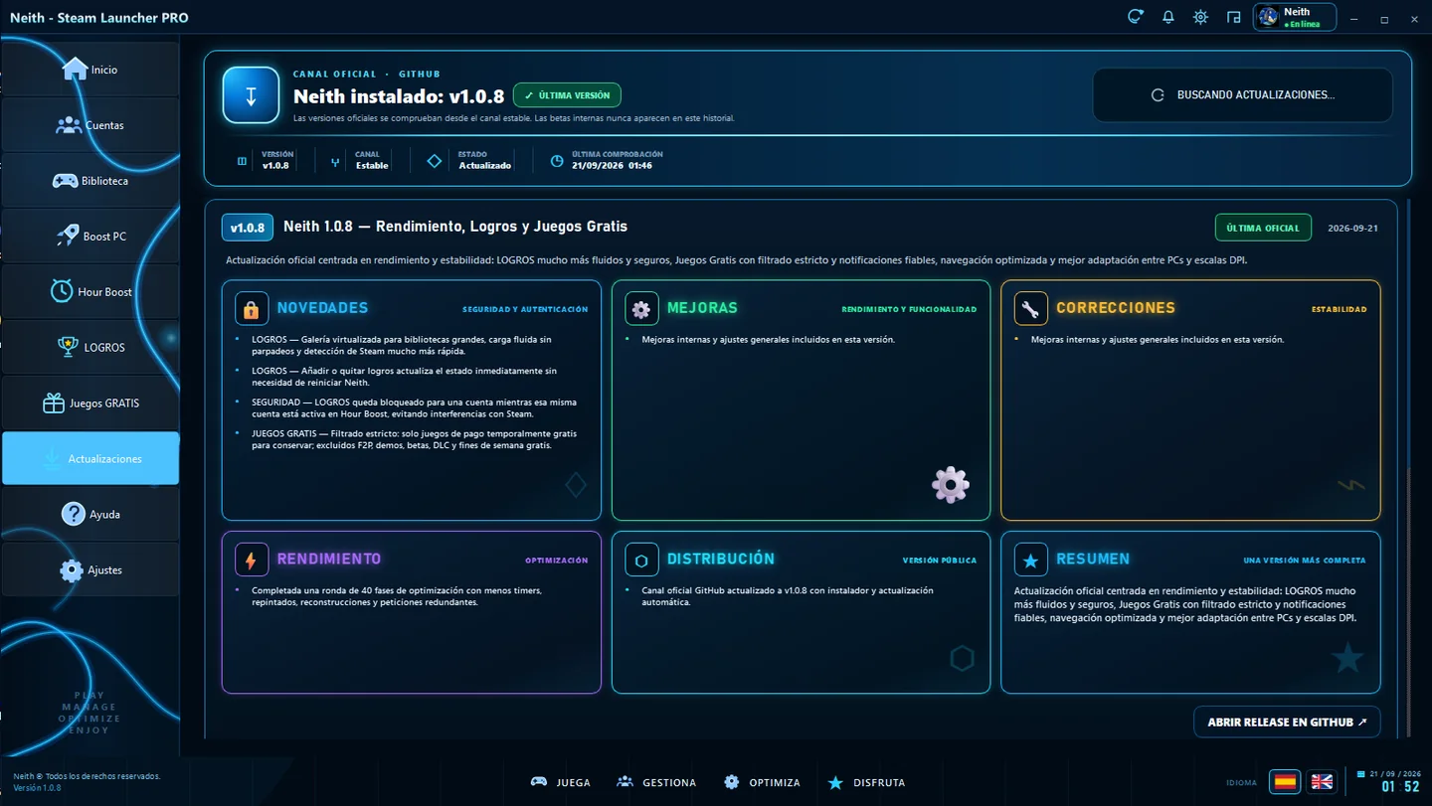Click the GITHUB label in header
This screenshot has width=1432, height=806.
(419, 74)
